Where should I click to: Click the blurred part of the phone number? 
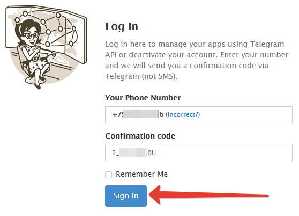tap(141, 114)
